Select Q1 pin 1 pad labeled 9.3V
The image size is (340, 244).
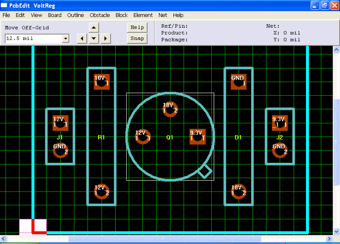tap(198, 137)
